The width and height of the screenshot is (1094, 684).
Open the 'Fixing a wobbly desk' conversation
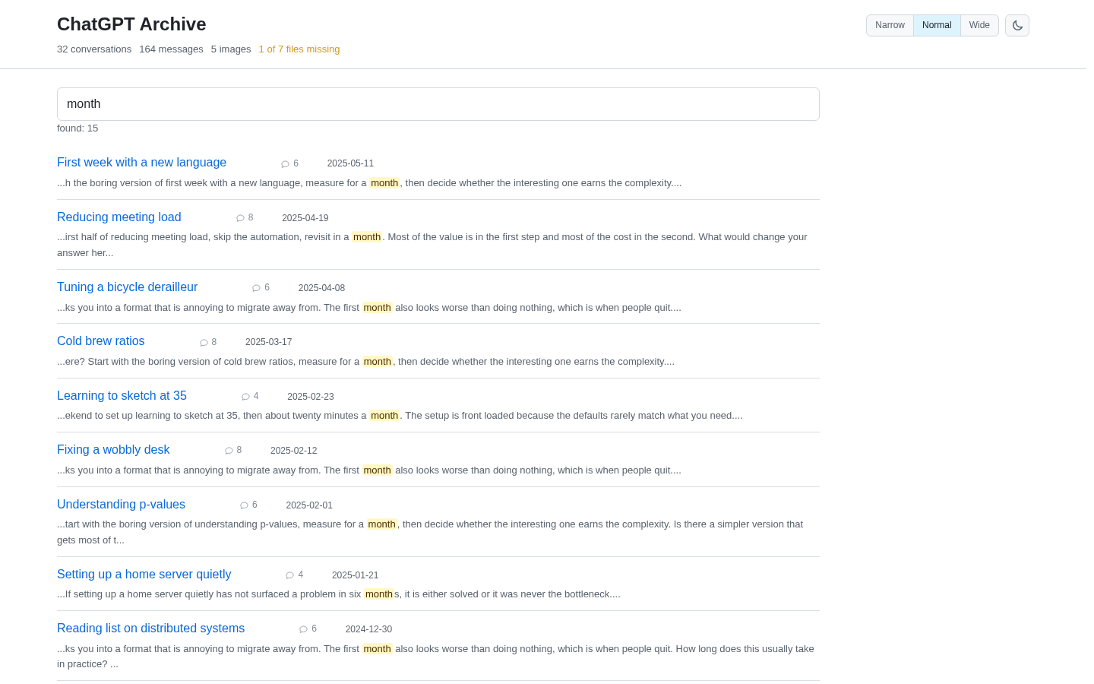pyautogui.click(x=113, y=450)
